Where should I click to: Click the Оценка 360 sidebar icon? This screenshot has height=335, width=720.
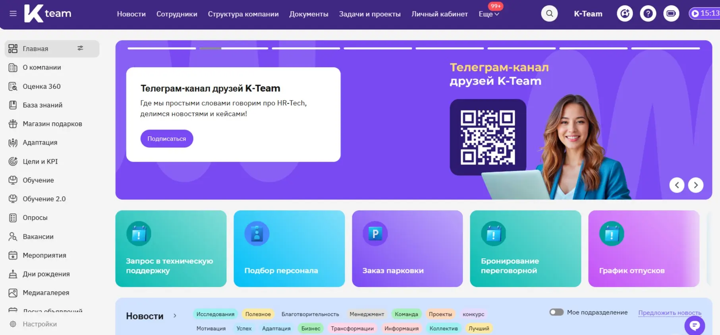tap(13, 86)
